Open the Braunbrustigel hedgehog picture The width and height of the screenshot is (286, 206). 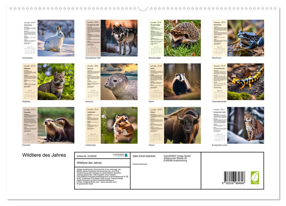(182, 38)
